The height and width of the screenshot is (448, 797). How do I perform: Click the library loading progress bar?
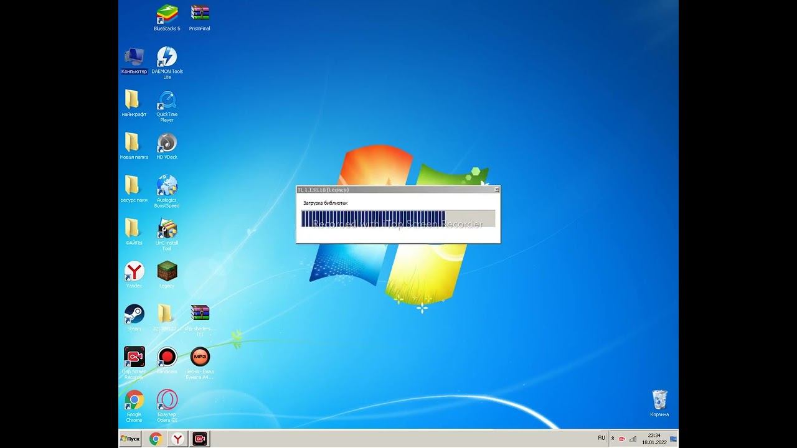click(x=398, y=218)
